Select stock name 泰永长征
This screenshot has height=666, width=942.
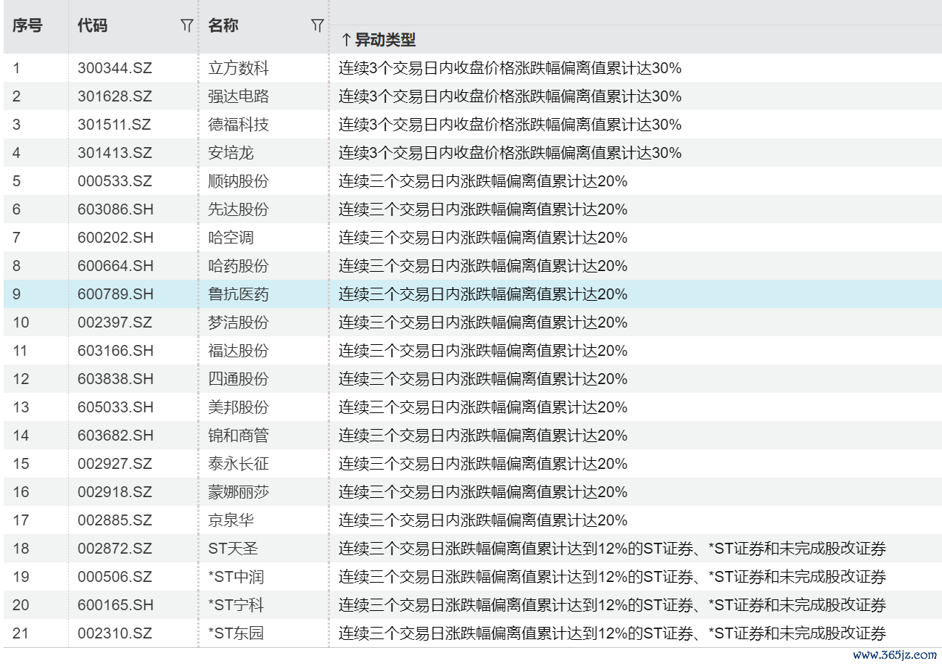tap(239, 464)
